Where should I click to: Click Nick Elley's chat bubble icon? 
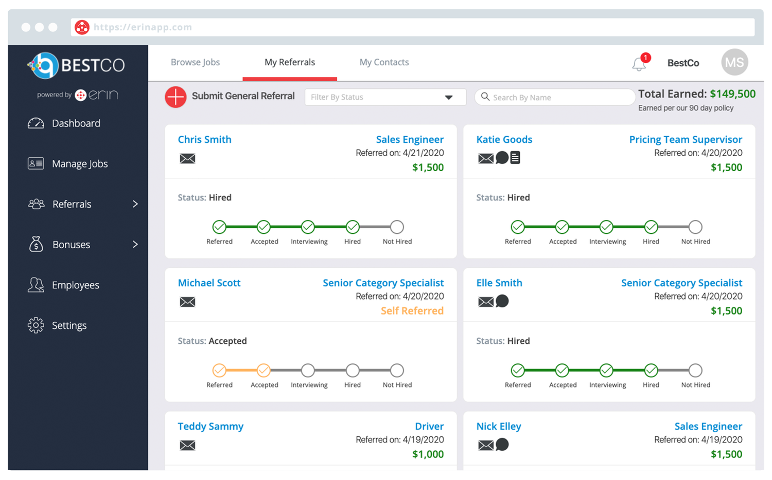tap(502, 445)
